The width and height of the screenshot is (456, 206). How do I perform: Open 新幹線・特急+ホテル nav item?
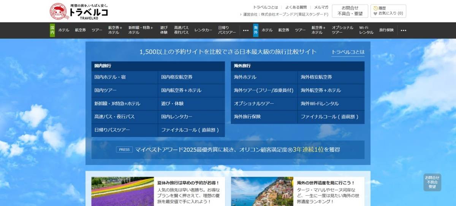(141, 30)
